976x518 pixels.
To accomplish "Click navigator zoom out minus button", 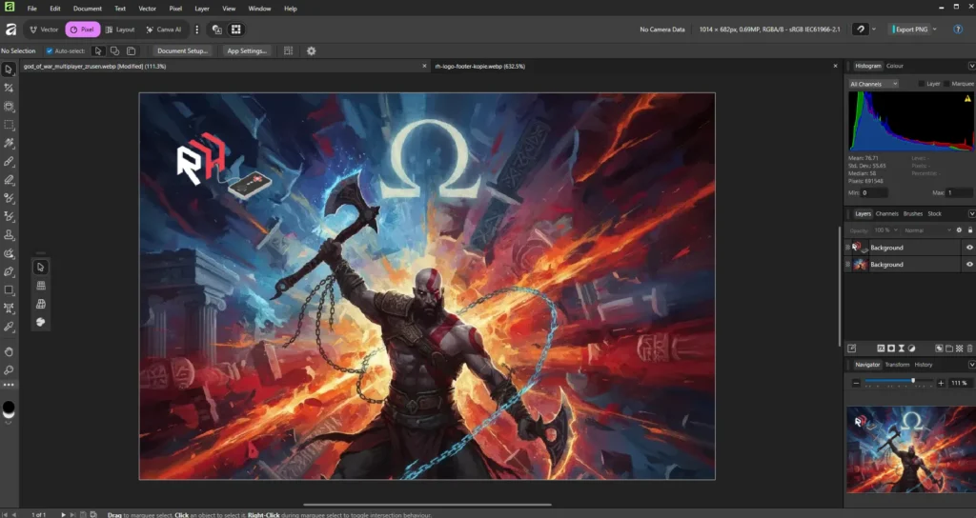I will [x=856, y=383].
